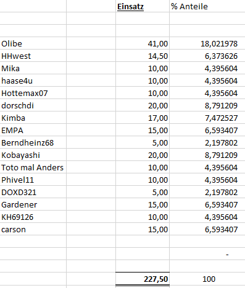This screenshot has width=245, height=288.
Task: Select the Toto mal Anders cell
Action: (33, 167)
